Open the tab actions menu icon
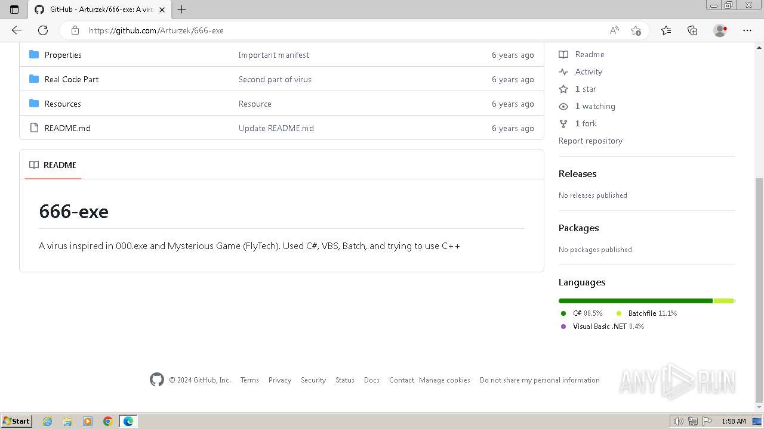This screenshot has width=764, height=429. (14, 10)
